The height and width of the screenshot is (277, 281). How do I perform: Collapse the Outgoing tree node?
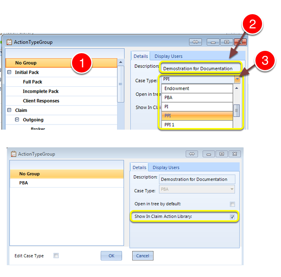coord(17,119)
